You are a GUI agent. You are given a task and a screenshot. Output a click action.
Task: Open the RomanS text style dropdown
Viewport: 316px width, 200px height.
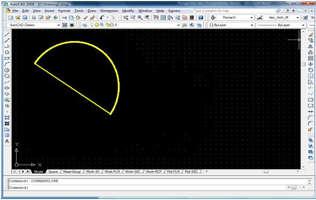click(251, 18)
